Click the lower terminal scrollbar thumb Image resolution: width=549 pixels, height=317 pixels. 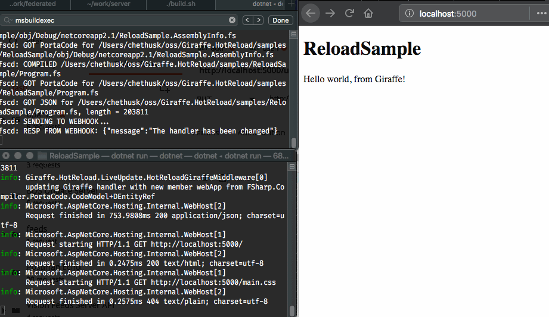(x=292, y=310)
